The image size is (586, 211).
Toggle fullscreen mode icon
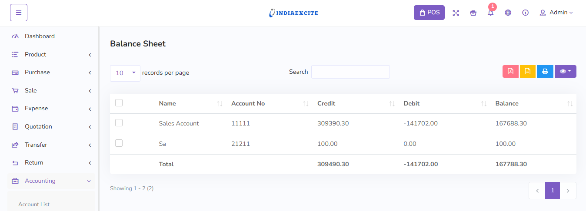(456, 13)
